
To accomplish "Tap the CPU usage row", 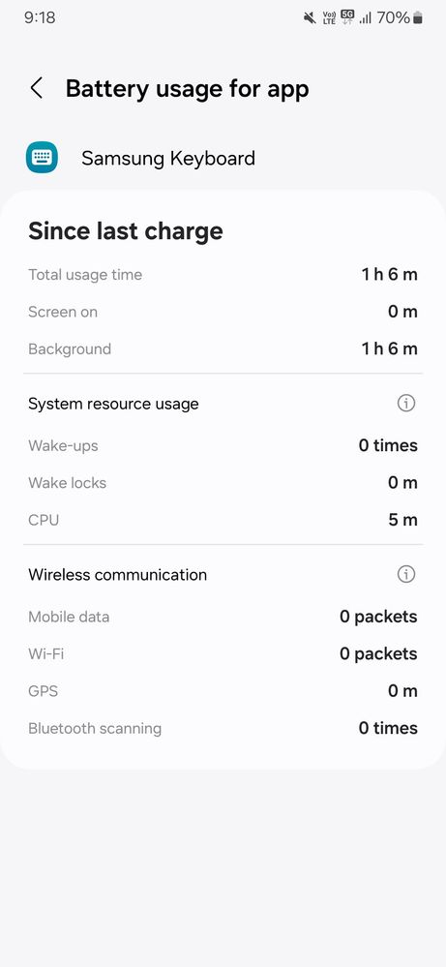I will pyautogui.click(x=223, y=519).
